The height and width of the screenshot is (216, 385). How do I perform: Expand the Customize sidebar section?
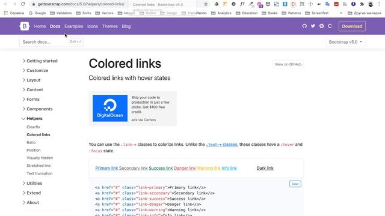click(x=35, y=70)
